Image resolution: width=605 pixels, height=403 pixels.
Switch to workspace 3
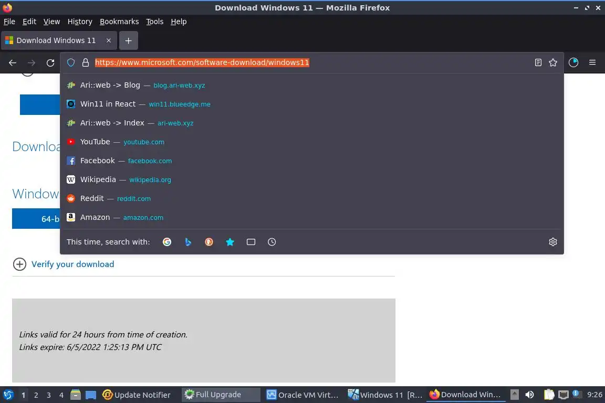[49, 395]
